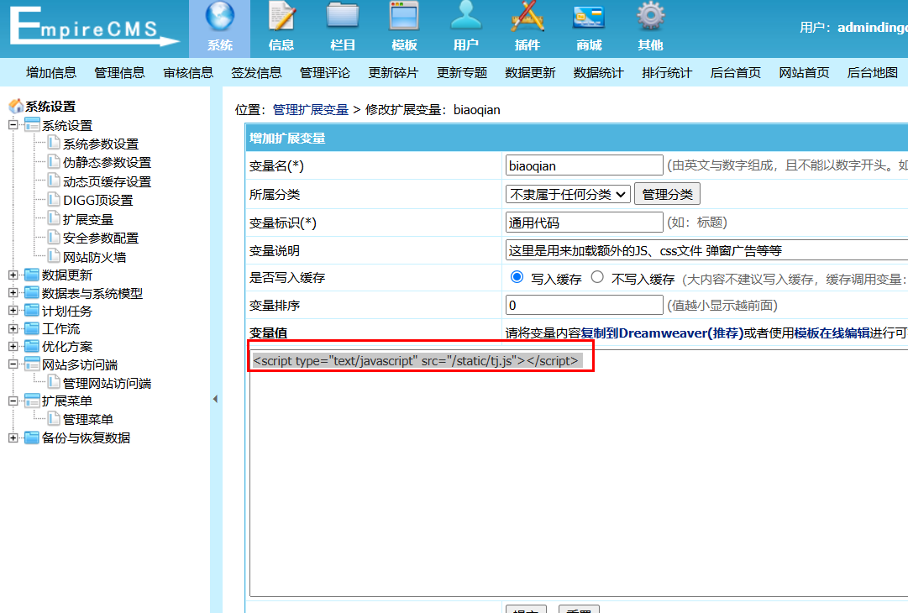Select the 模板 template icon
Viewport: 908px width, 613px height.
pyautogui.click(x=404, y=18)
